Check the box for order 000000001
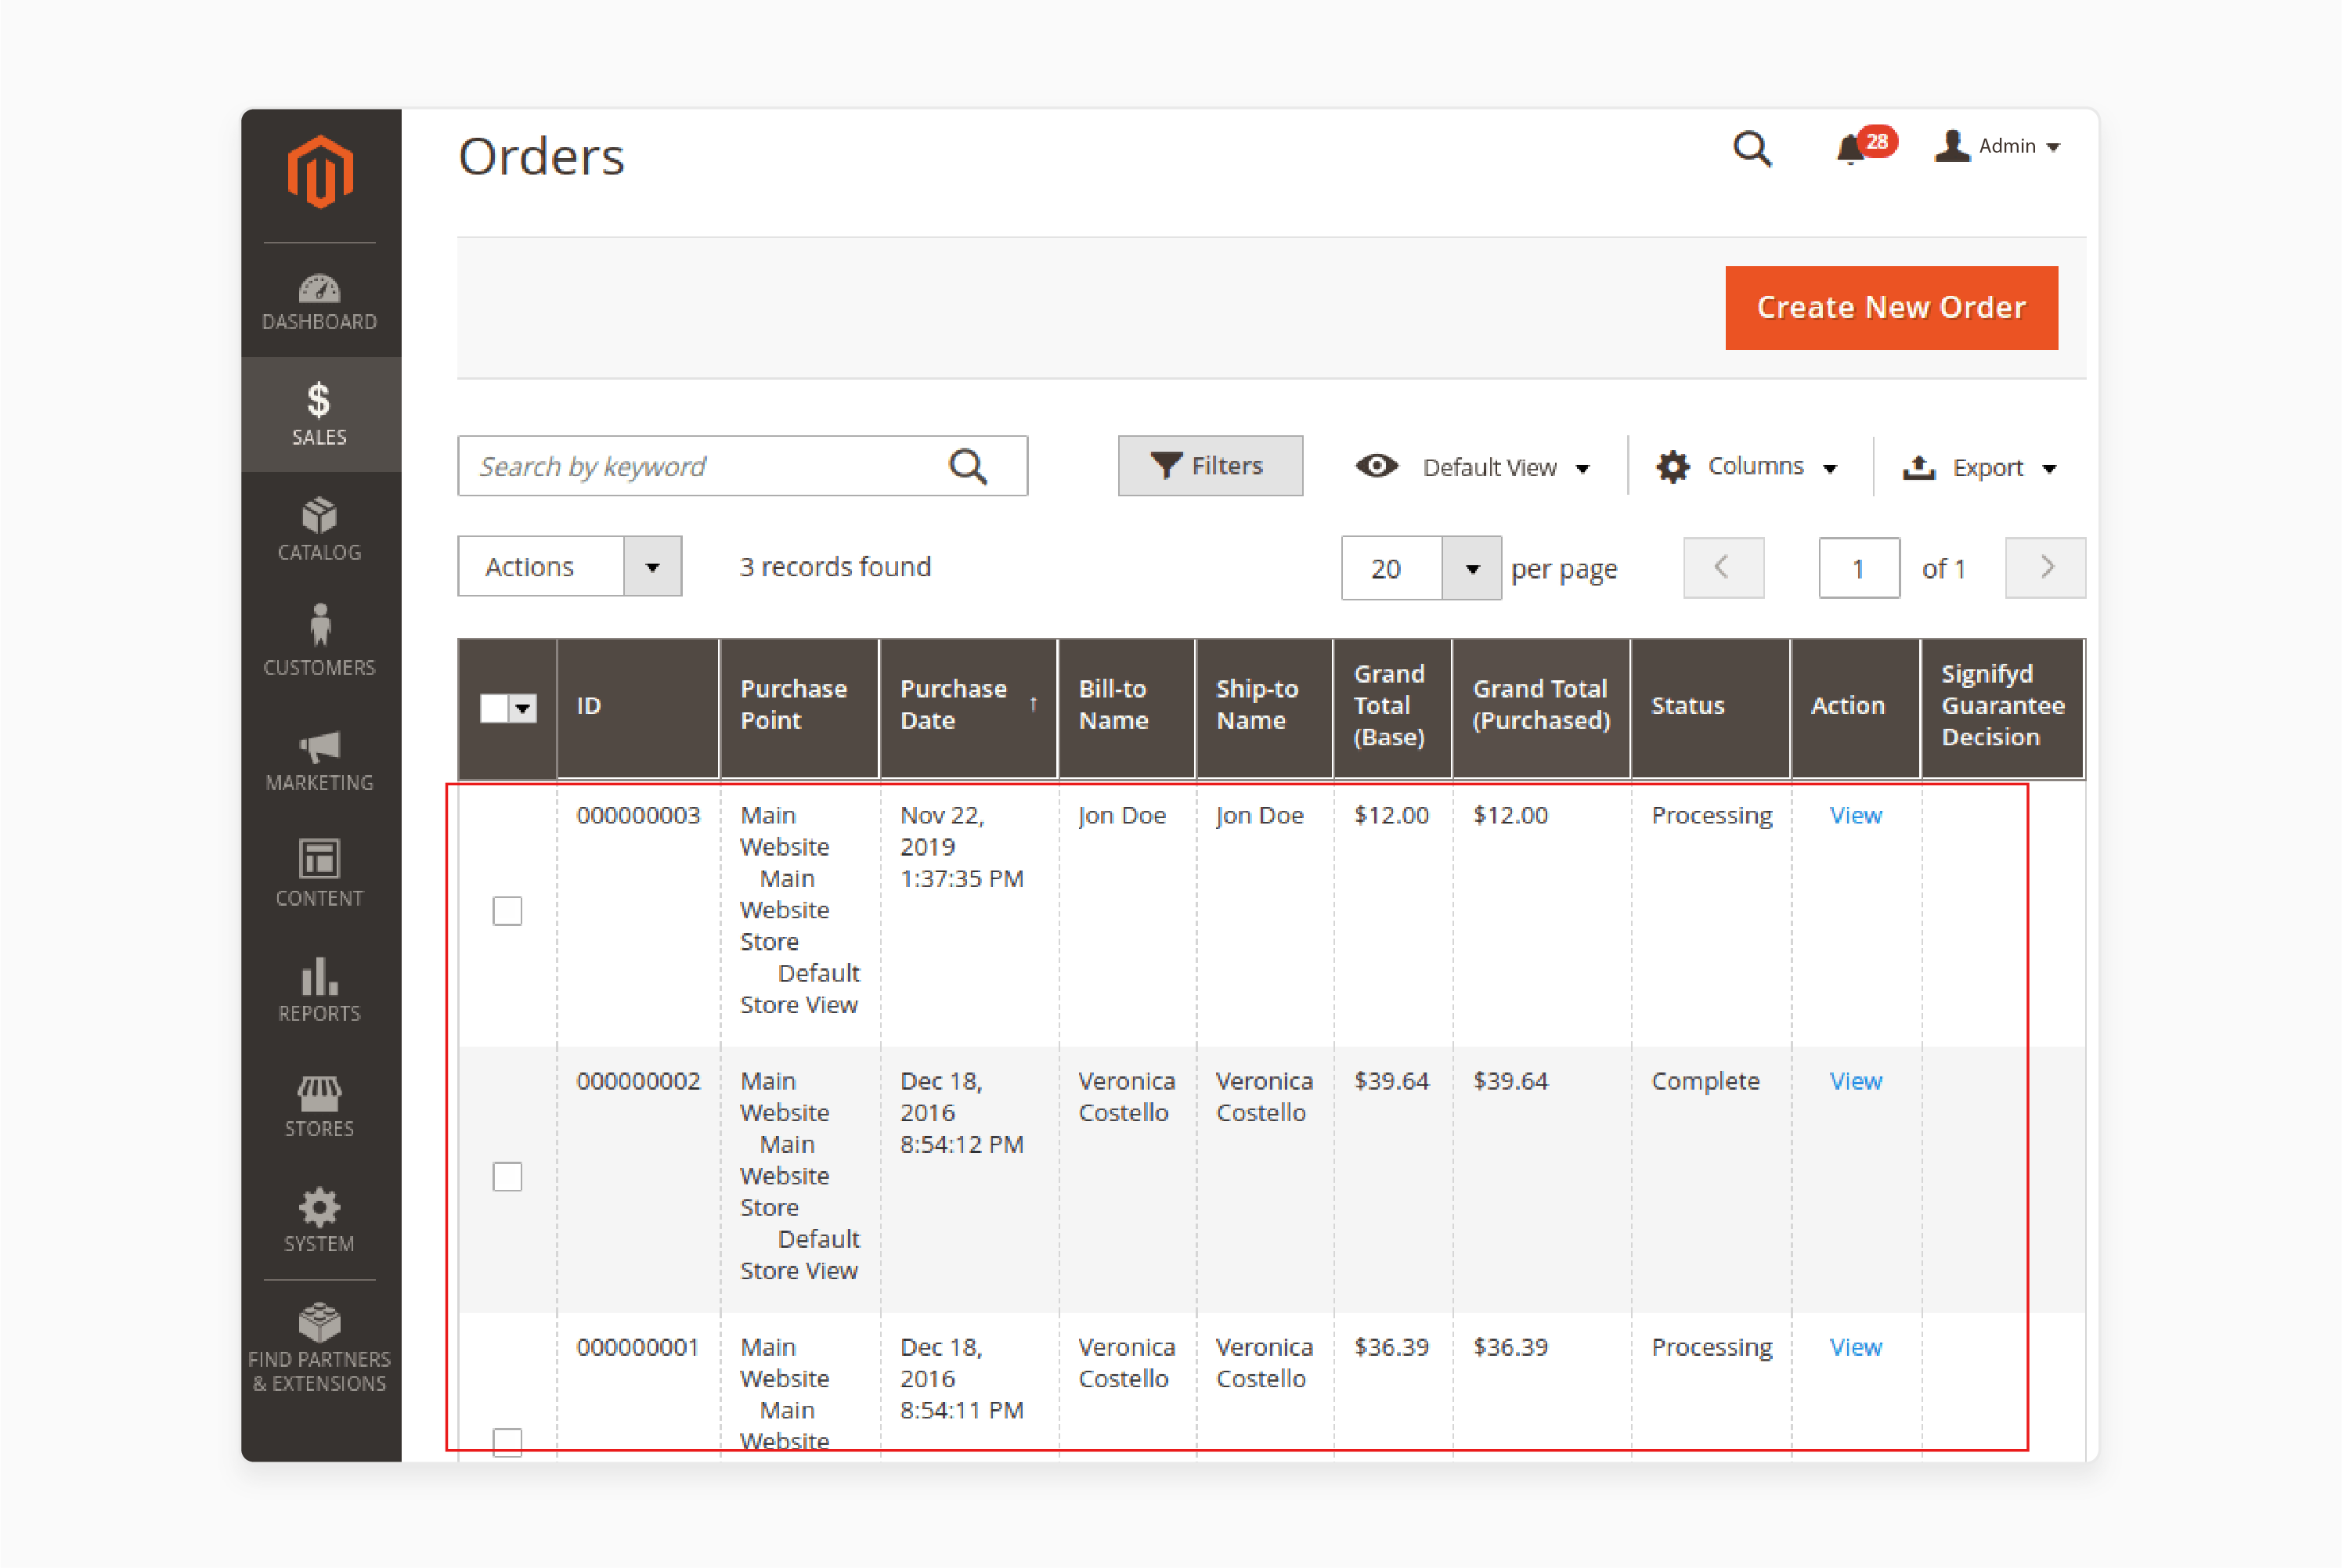 tap(508, 1442)
